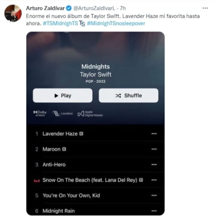Click the Lossless audio badge
The image size is (213, 218).
(62, 113)
